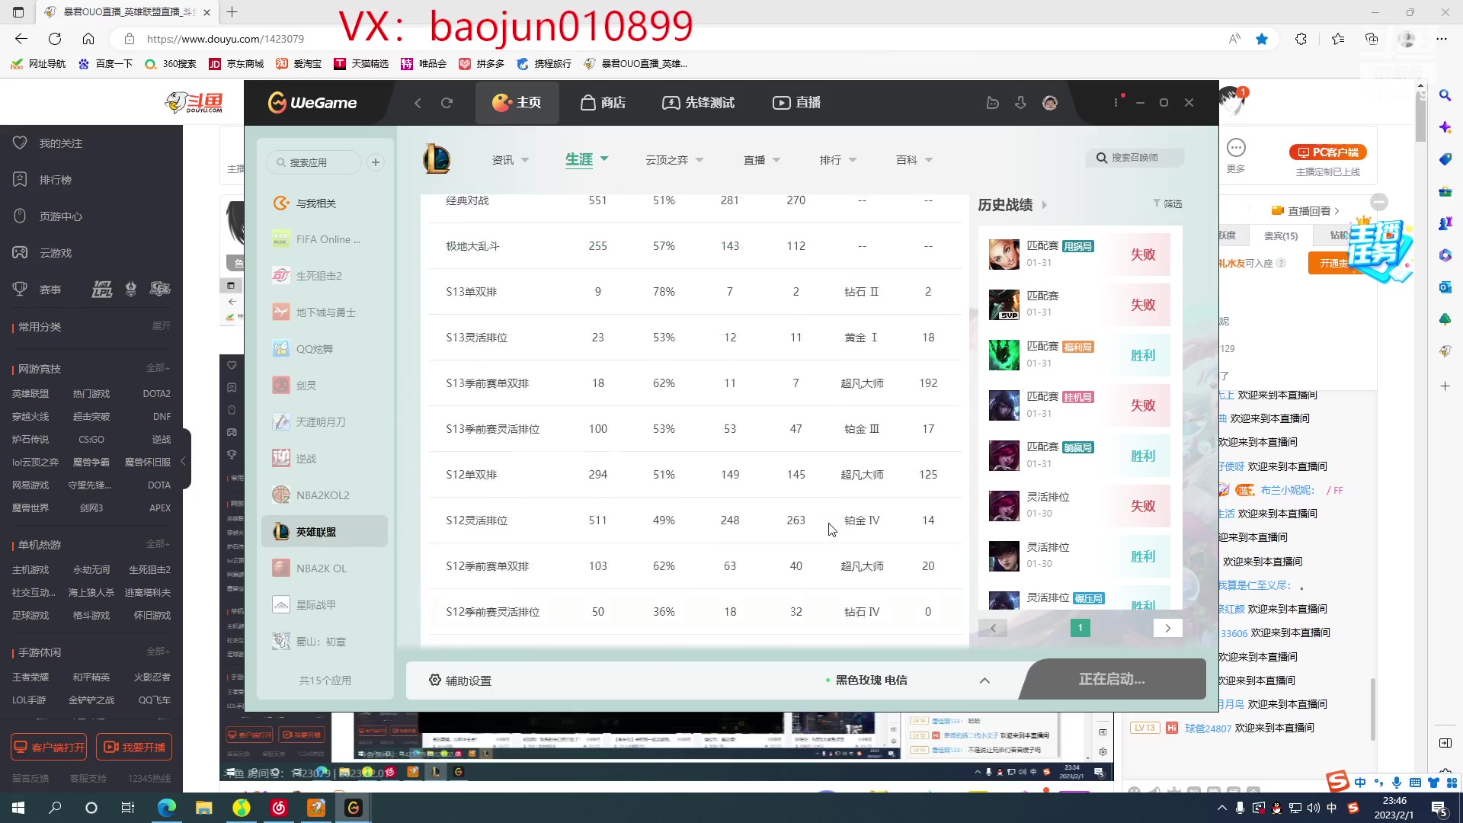The height and width of the screenshot is (823, 1463).
Task: Click the WeGame user avatar icon
Action: pos(1050,103)
